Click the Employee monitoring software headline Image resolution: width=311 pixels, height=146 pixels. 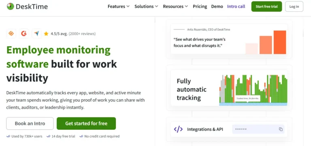coord(62,64)
